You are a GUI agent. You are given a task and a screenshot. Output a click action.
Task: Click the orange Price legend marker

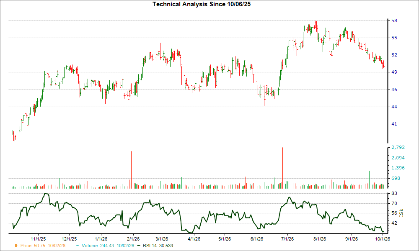pyautogui.click(x=16, y=246)
